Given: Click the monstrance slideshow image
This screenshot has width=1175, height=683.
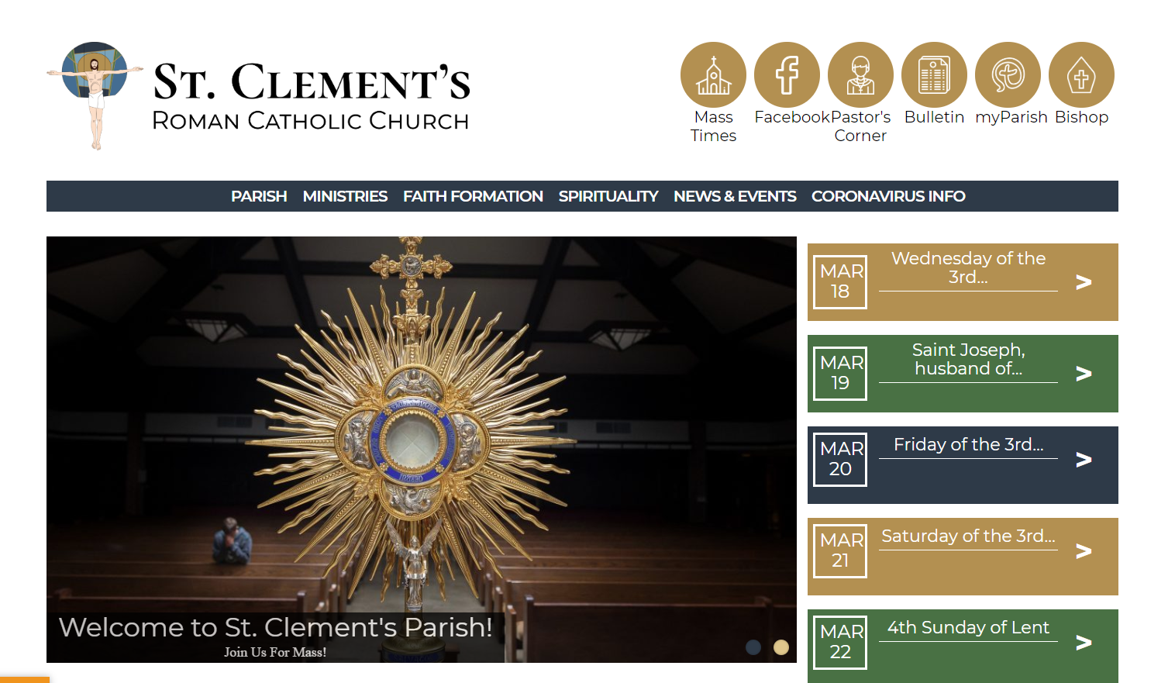Looking at the screenshot, I should [x=421, y=434].
